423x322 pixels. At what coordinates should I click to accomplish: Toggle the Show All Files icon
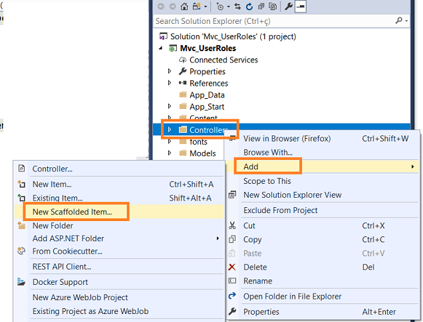tap(273, 7)
